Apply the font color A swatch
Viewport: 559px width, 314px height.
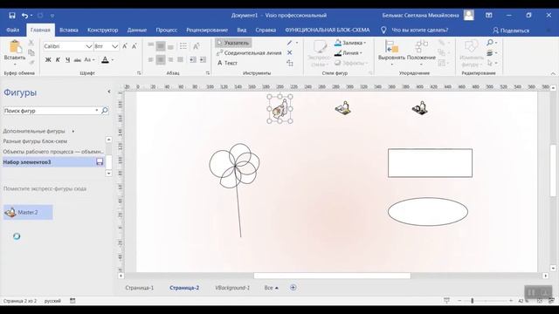pyautogui.click(x=105, y=60)
